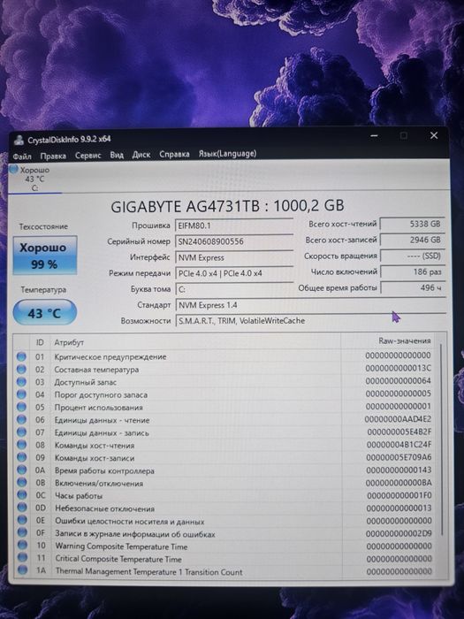This screenshot has width=464, height=619.
Task: Click the serial number field SN240608900556
Action: pyautogui.click(x=234, y=241)
